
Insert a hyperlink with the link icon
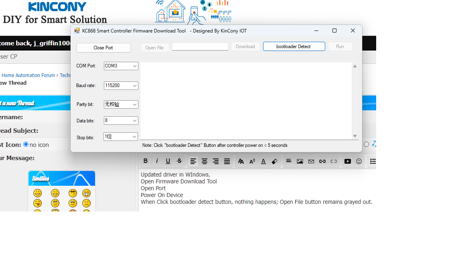pyautogui.click(x=322, y=161)
